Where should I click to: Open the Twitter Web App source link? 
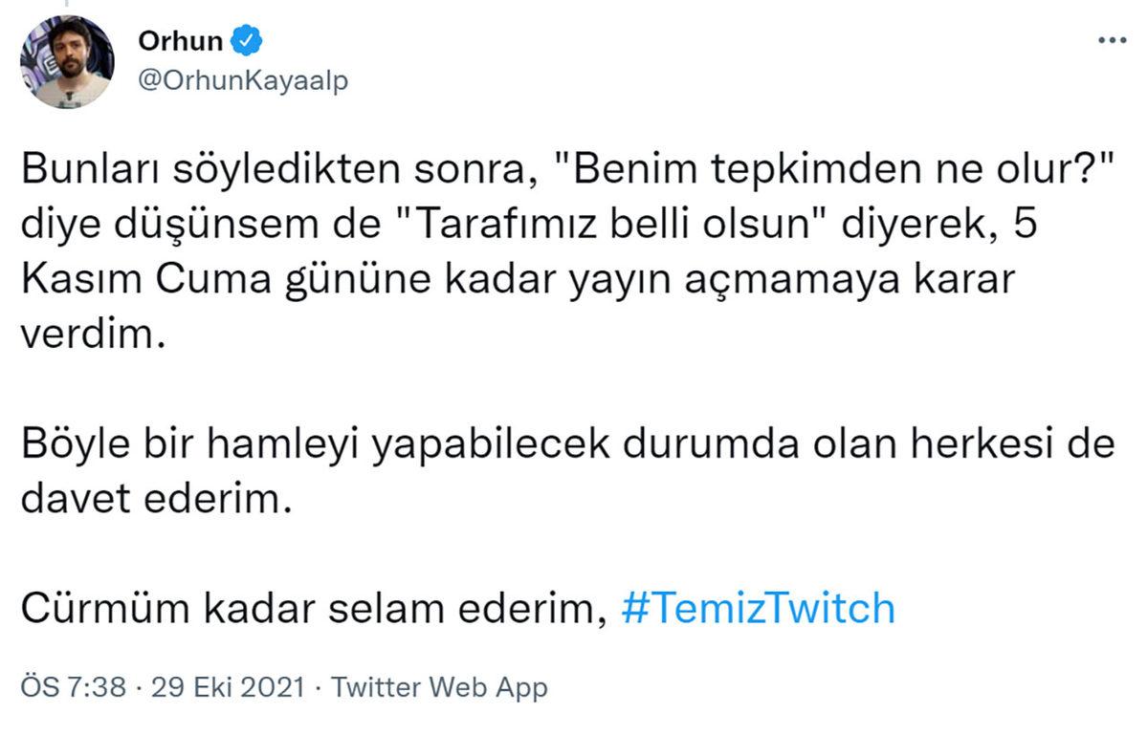pos(439,686)
